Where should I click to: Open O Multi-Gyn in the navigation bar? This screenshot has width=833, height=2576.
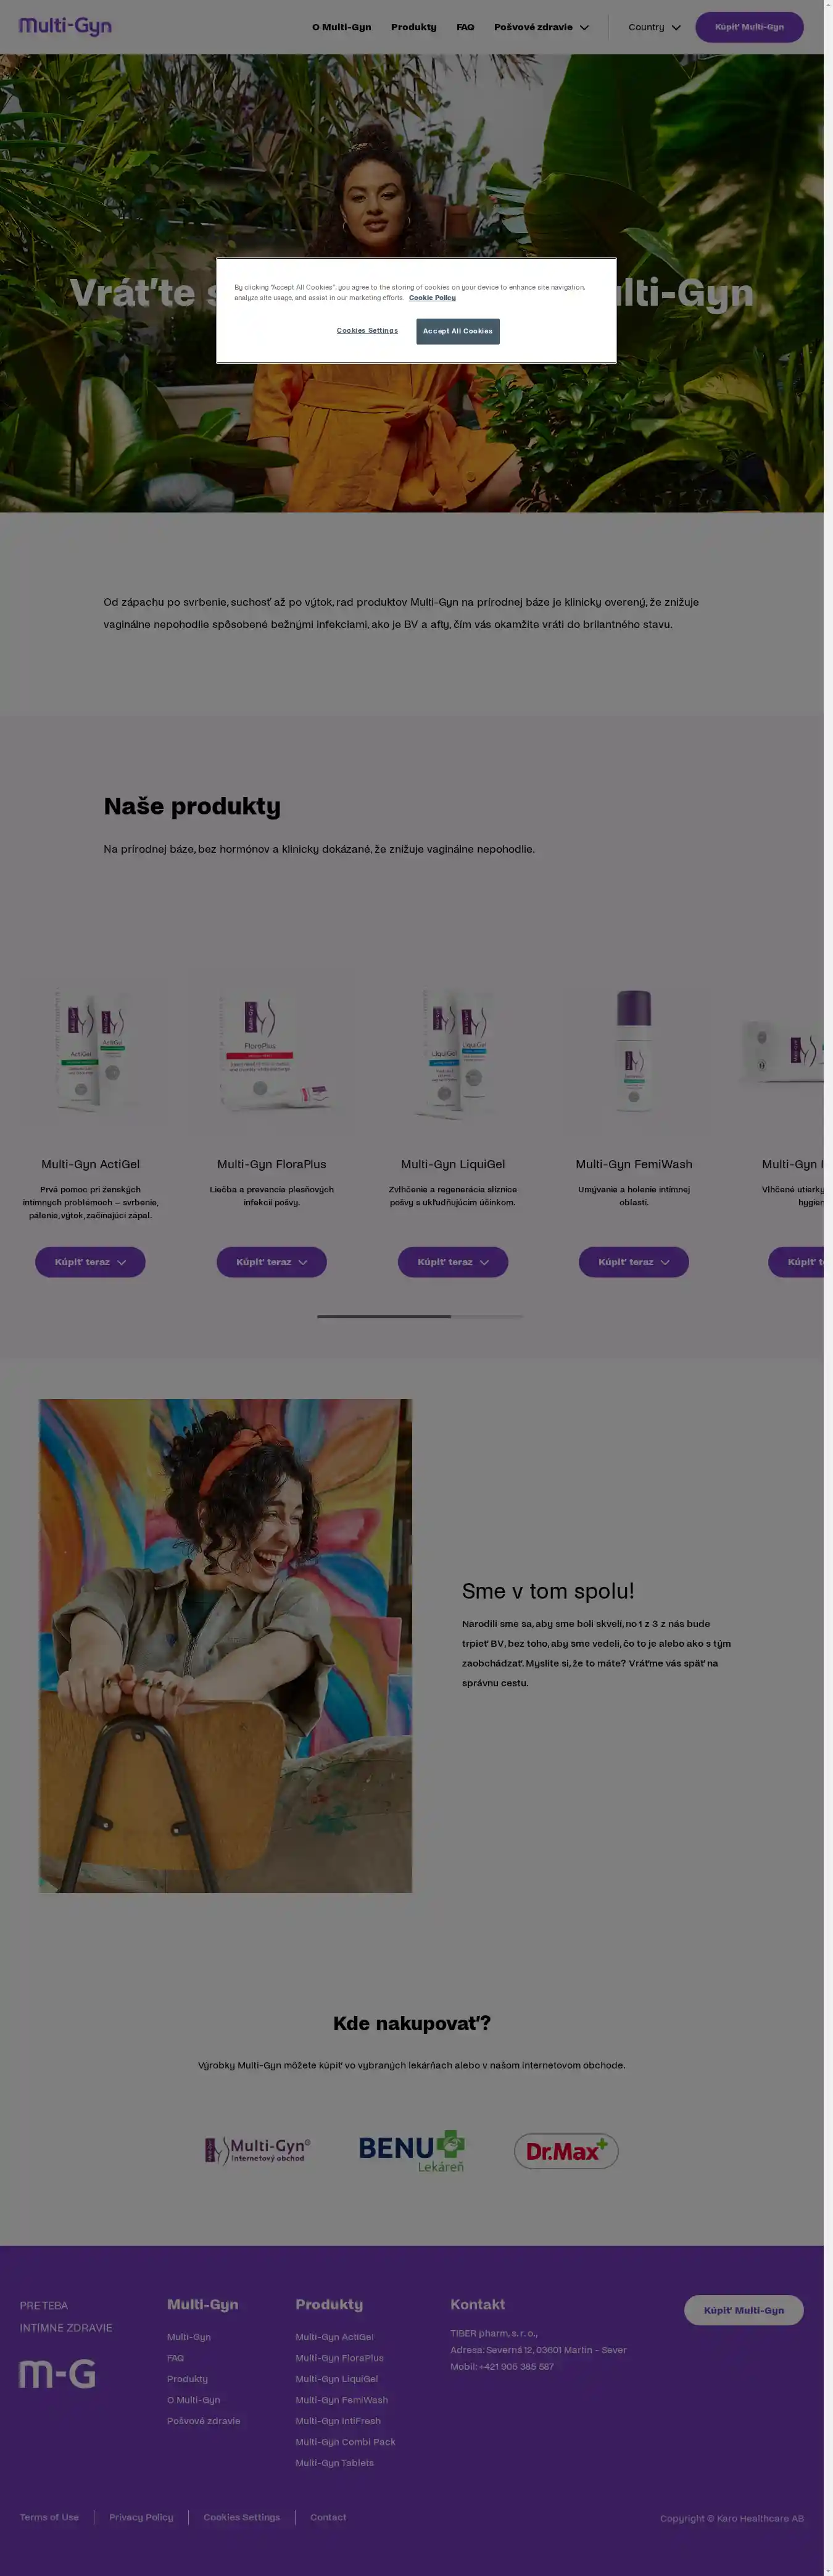click(342, 27)
